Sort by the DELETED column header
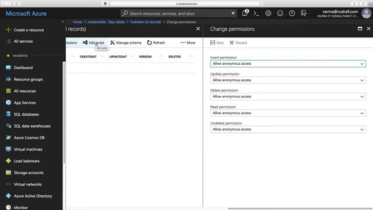Image resolution: width=373 pixels, height=210 pixels. [x=175, y=57]
